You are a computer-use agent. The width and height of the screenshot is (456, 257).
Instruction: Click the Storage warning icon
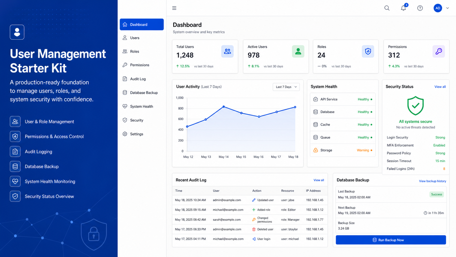click(x=316, y=150)
